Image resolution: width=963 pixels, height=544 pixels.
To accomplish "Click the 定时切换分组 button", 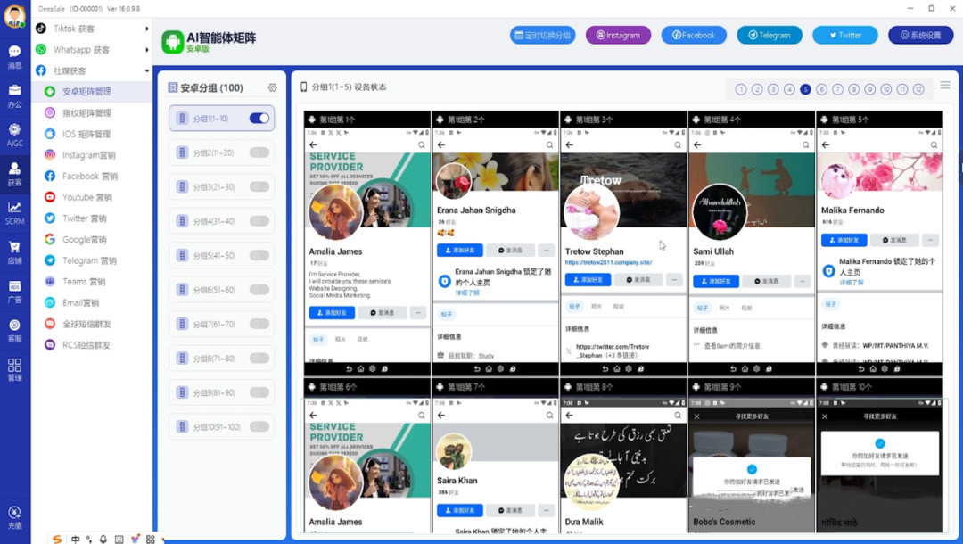I will (x=543, y=36).
